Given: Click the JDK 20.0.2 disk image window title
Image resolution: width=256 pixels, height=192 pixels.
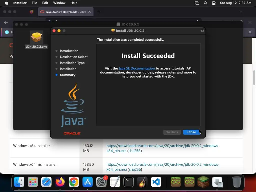Looking at the screenshot, I should [x=130, y=24].
